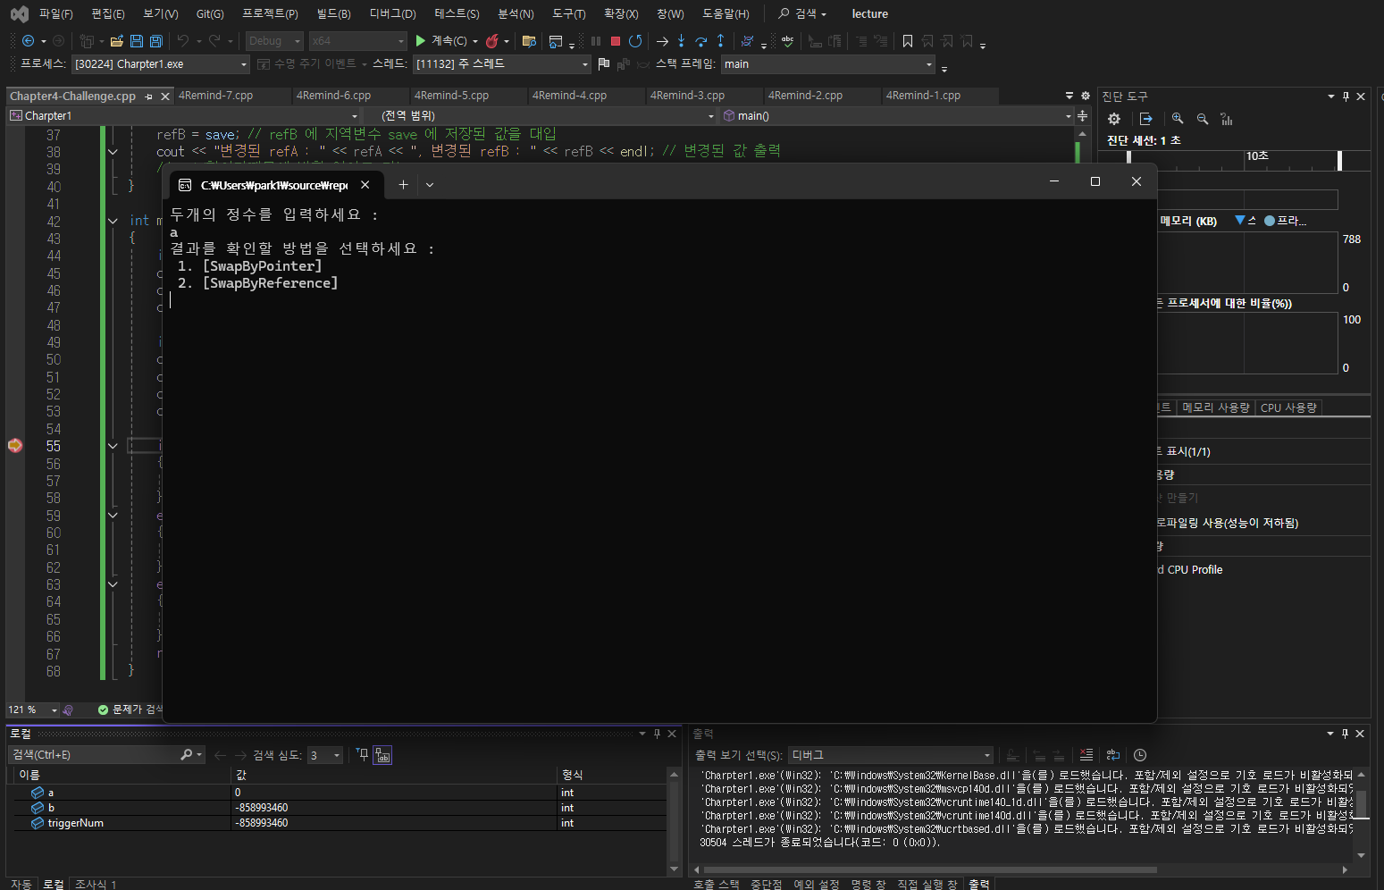Image resolution: width=1384 pixels, height=890 pixels.
Task: Click the clock timestamp icon in Output panel
Action: point(1140,755)
